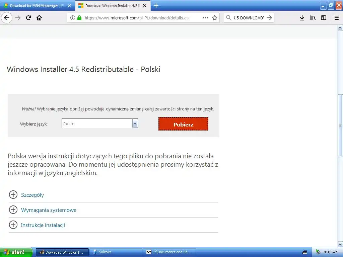This screenshot has width=343, height=257.
Task: Close the MSN Messenger download tab
Action: [x=69, y=6]
